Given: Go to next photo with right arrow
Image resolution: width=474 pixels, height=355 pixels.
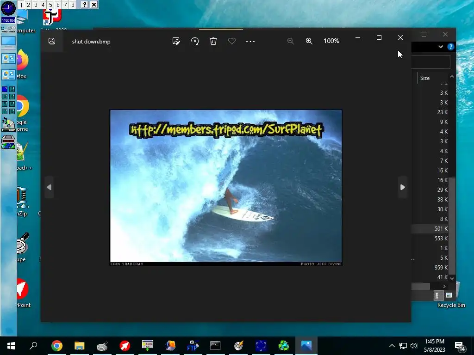Looking at the screenshot, I should point(402,187).
